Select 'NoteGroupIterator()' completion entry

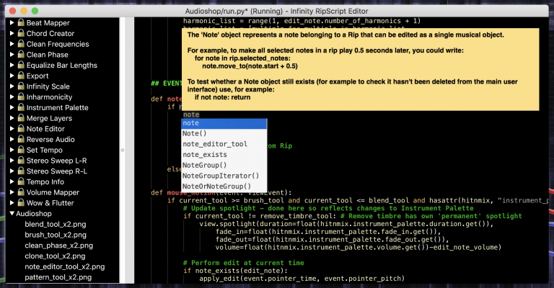[224, 176]
